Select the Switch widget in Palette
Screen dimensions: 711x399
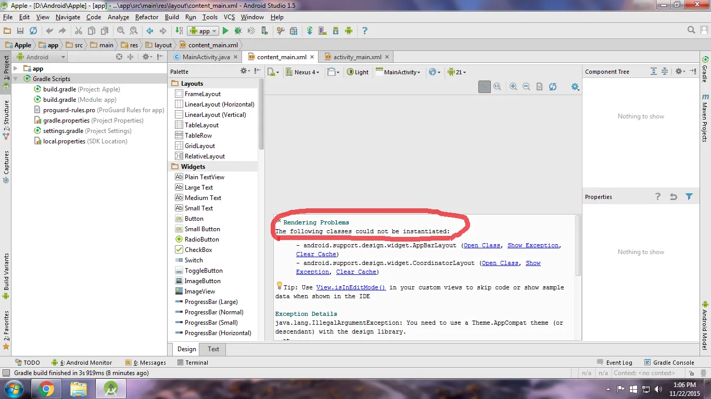tap(189, 260)
